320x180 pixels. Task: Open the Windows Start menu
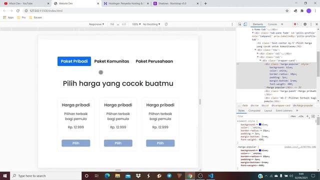5,175
